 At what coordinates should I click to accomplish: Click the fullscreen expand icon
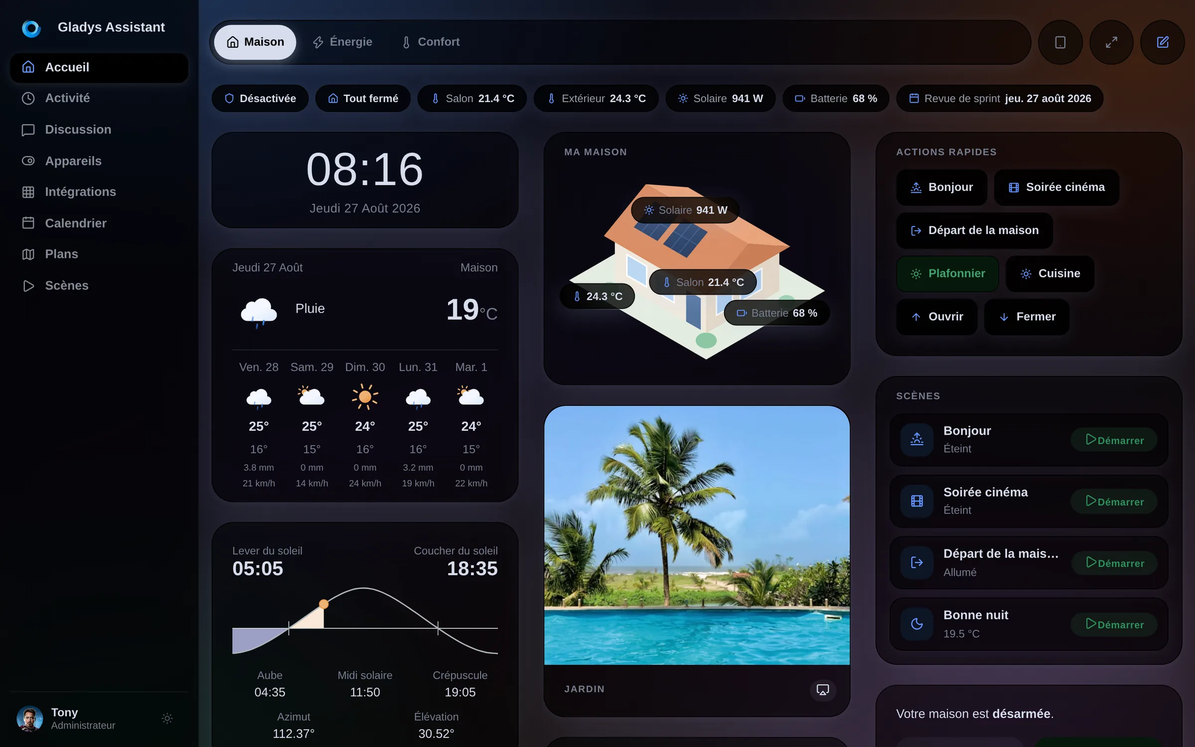click(x=1111, y=42)
